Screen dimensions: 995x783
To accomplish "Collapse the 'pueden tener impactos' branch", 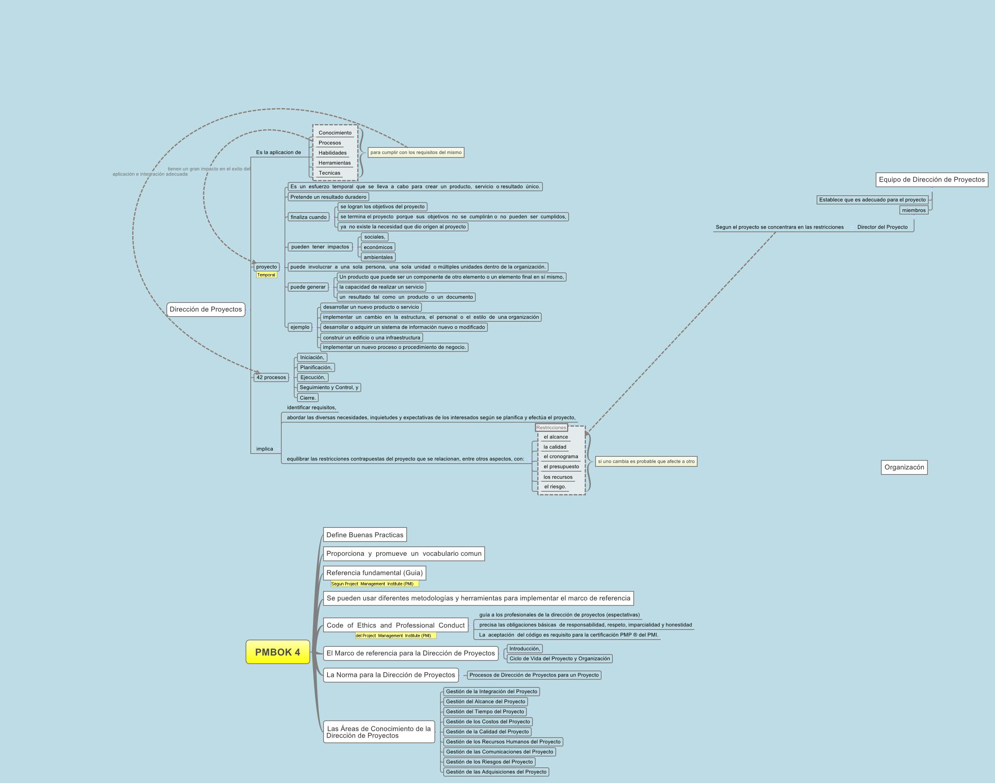I will click(354, 247).
